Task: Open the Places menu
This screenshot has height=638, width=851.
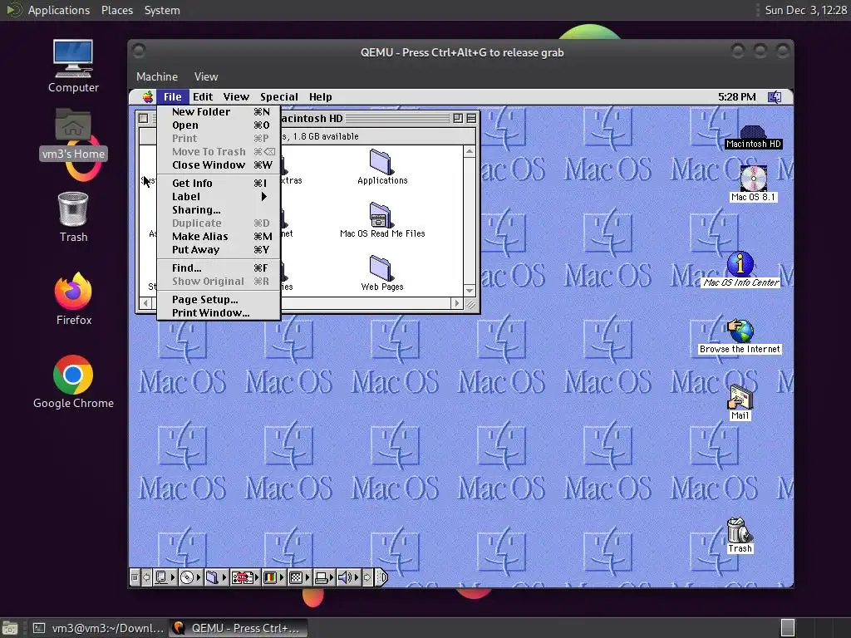Action: click(x=116, y=10)
